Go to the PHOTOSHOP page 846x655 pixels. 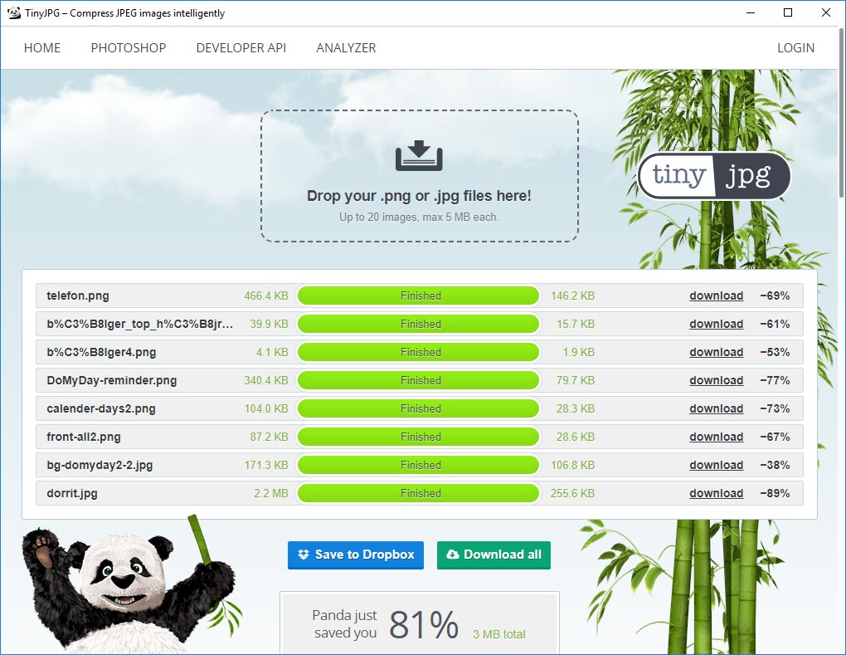(129, 48)
